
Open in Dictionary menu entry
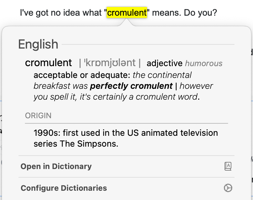tap(56, 166)
